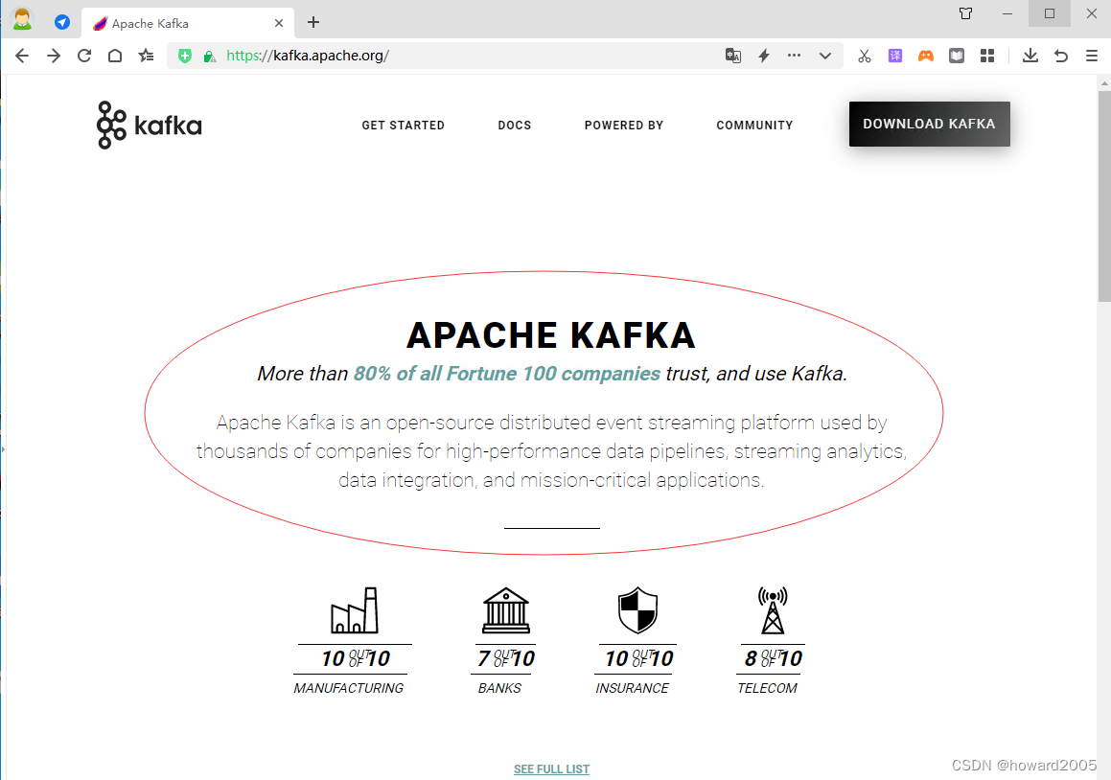Click the manufacturing factory icon
Image resolution: width=1111 pixels, height=780 pixels.
point(355,610)
